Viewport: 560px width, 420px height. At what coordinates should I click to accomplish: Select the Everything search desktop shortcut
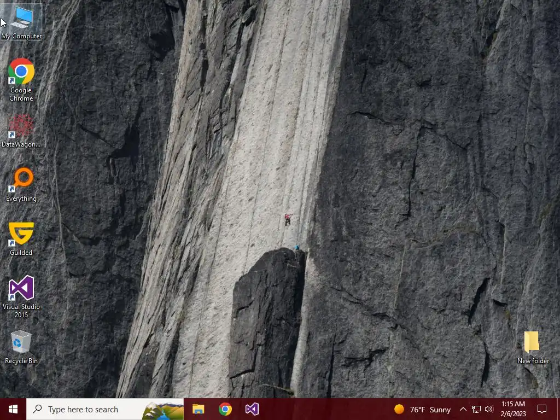coord(21,185)
